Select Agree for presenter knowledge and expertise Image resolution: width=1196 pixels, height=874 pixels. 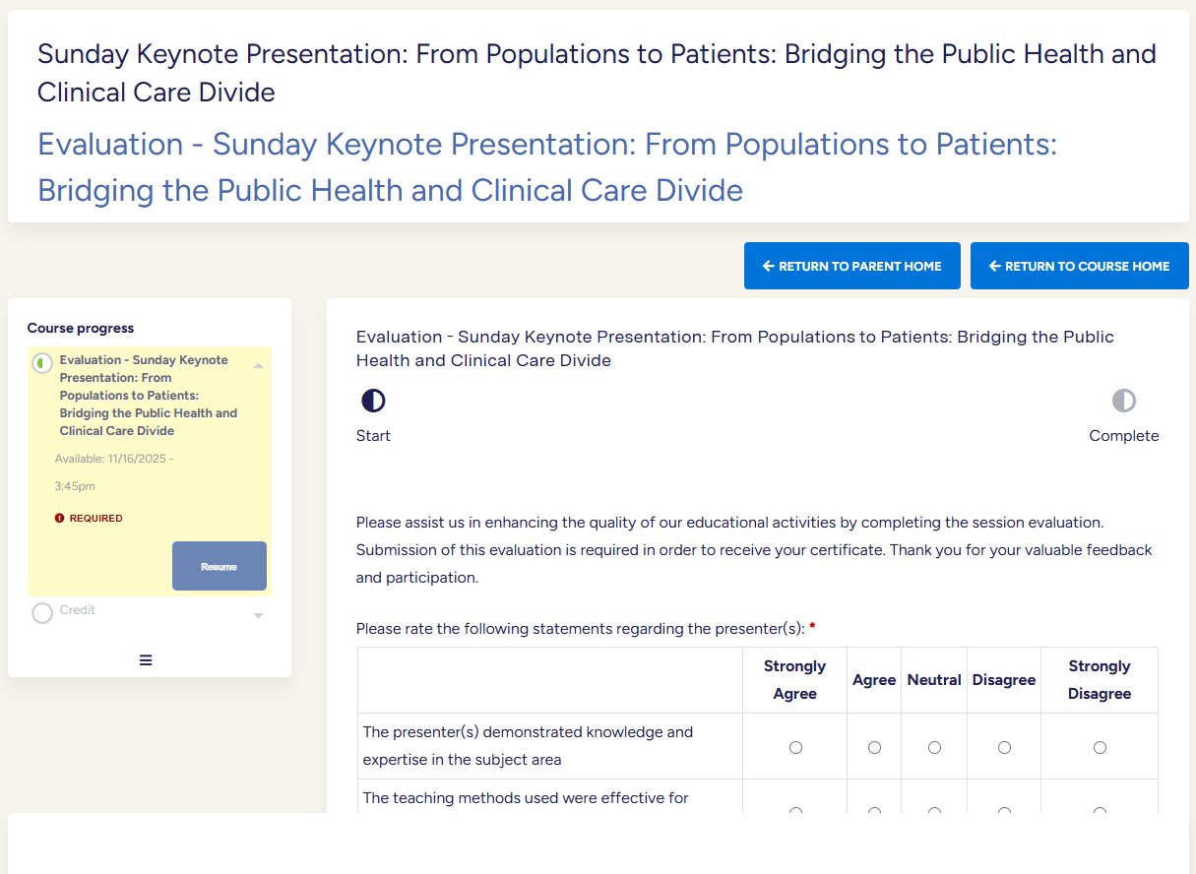(874, 748)
